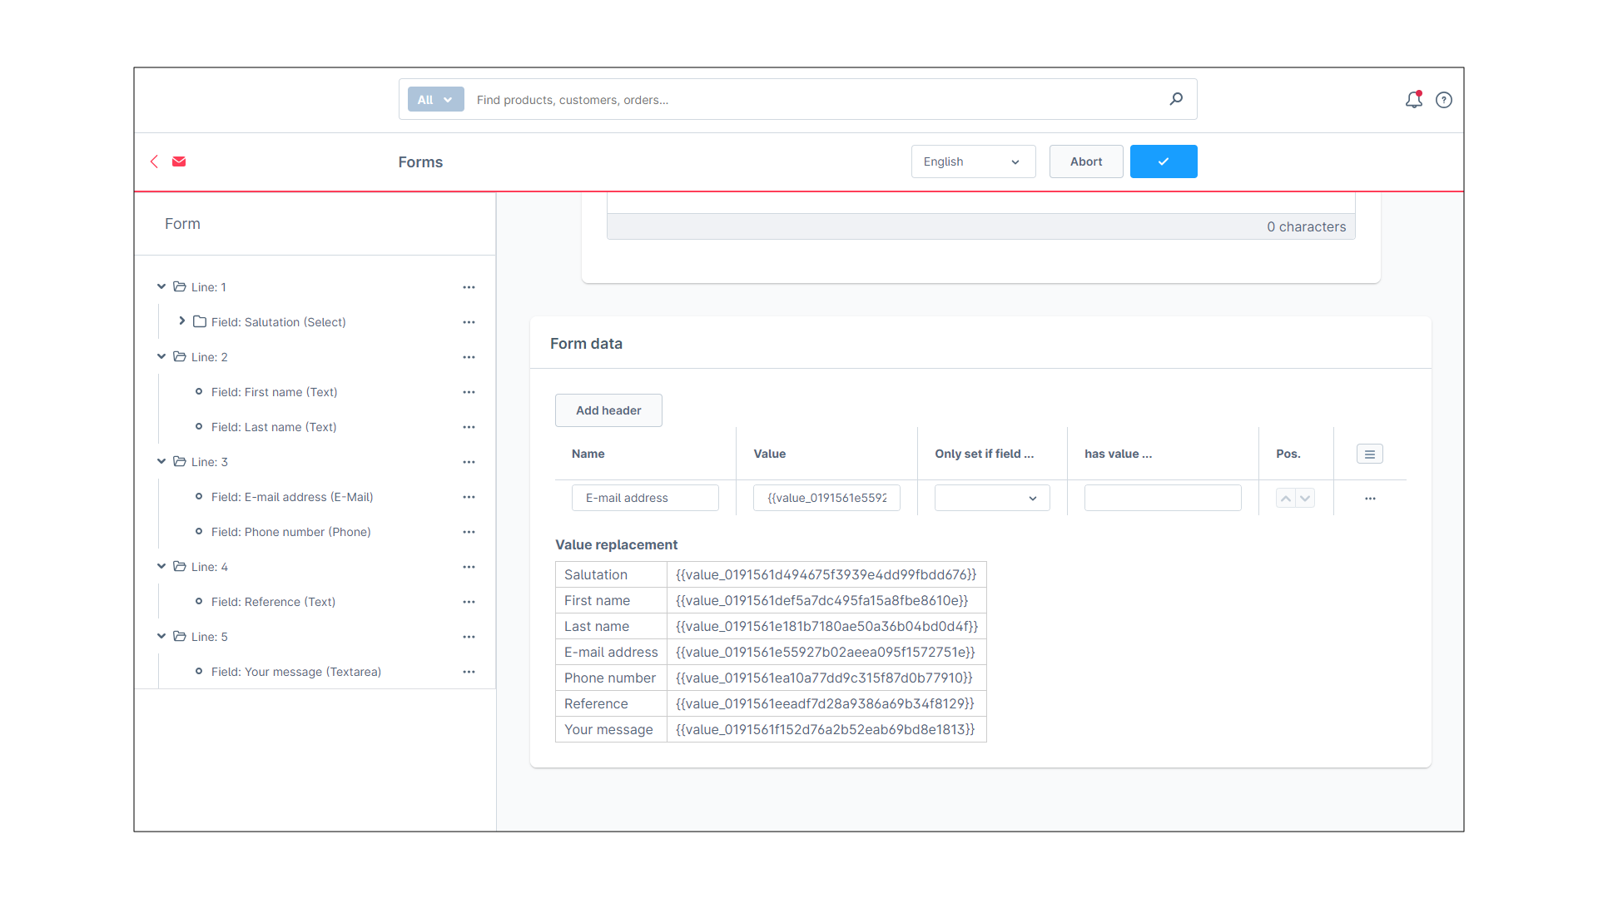The width and height of the screenshot is (1598, 899).
Task: Click the Name field containing E-mail address
Action: pos(645,498)
